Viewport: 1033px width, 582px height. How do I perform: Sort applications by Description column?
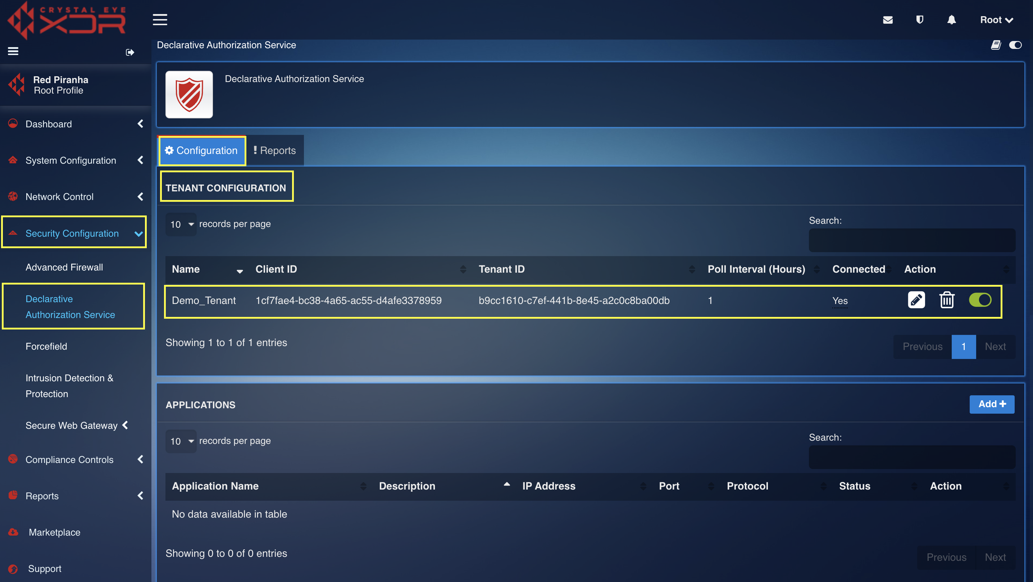click(444, 486)
